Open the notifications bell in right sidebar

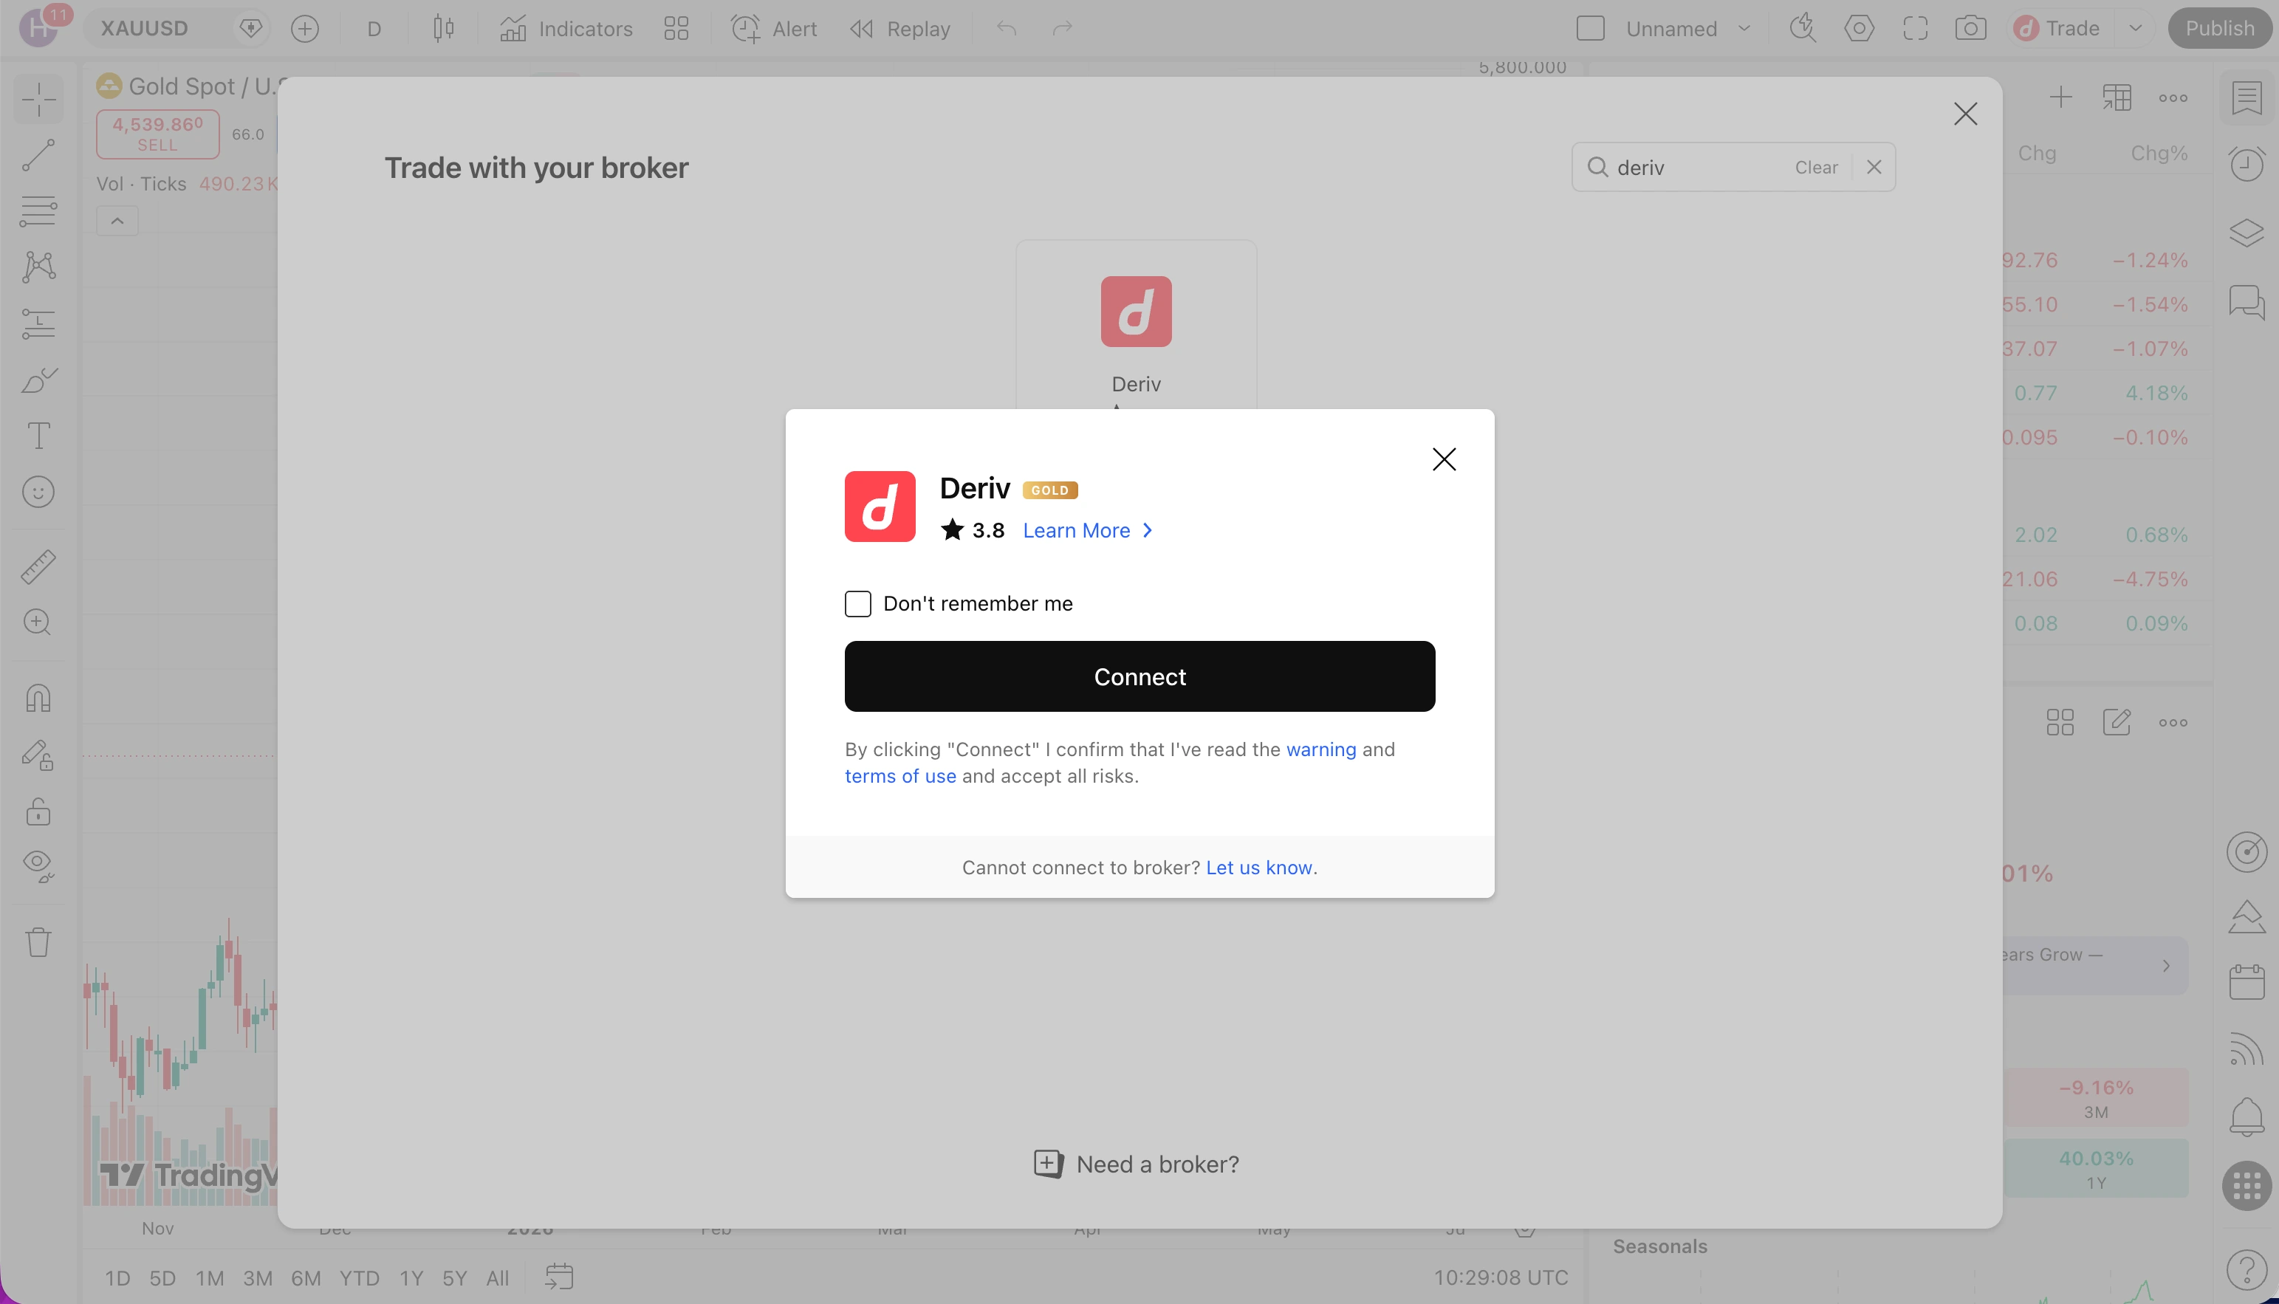[2246, 1117]
